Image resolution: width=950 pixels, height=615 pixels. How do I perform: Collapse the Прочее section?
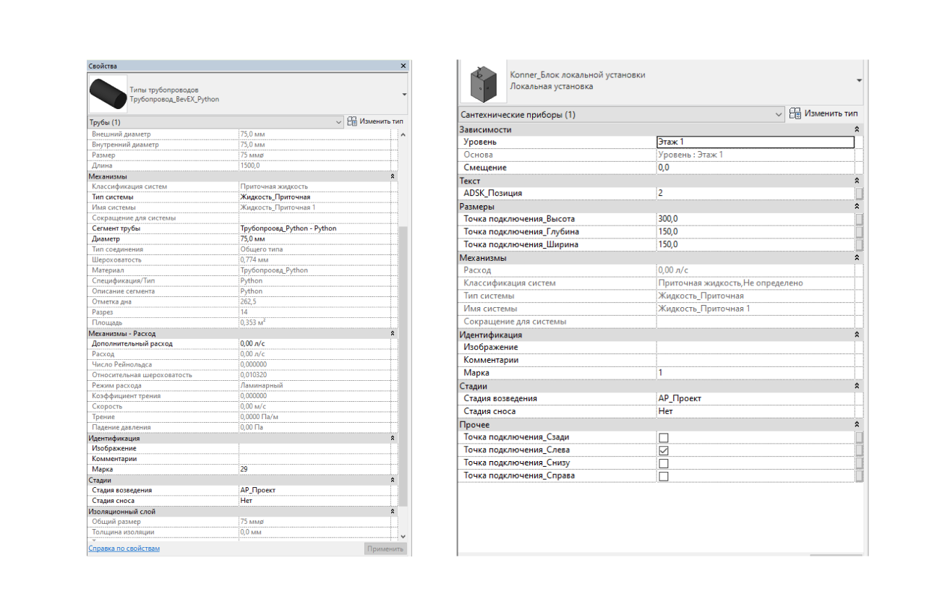click(857, 425)
